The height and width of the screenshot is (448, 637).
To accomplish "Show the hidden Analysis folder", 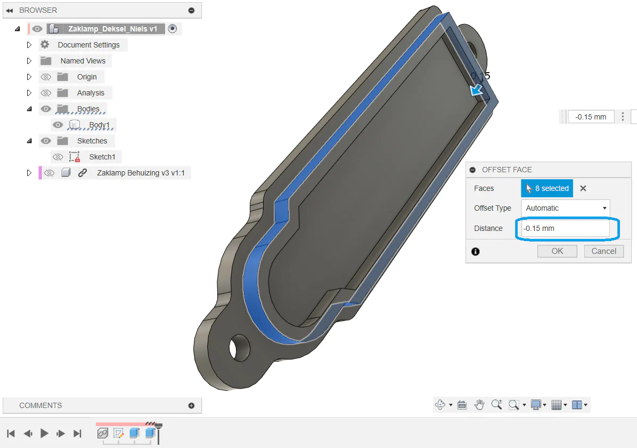I will click(x=46, y=93).
